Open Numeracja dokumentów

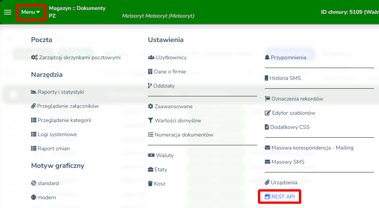click(x=184, y=135)
